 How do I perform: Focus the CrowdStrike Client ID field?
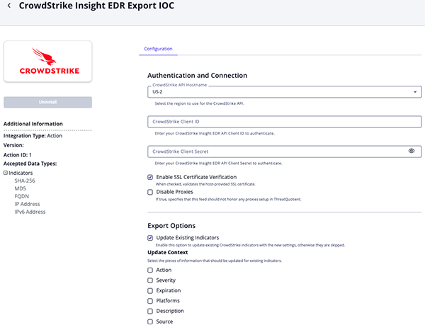(x=284, y=122)
